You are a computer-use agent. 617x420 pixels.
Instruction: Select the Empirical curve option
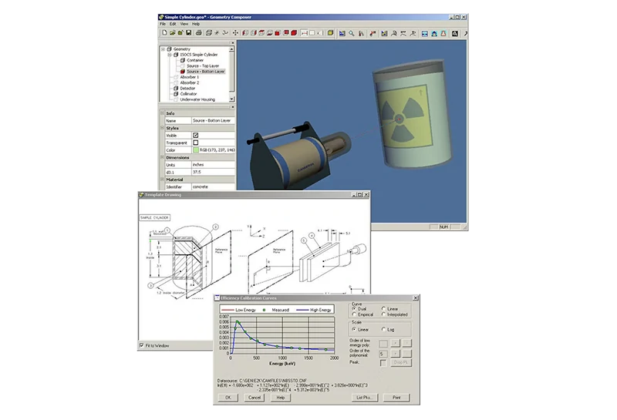coord(354,314)
